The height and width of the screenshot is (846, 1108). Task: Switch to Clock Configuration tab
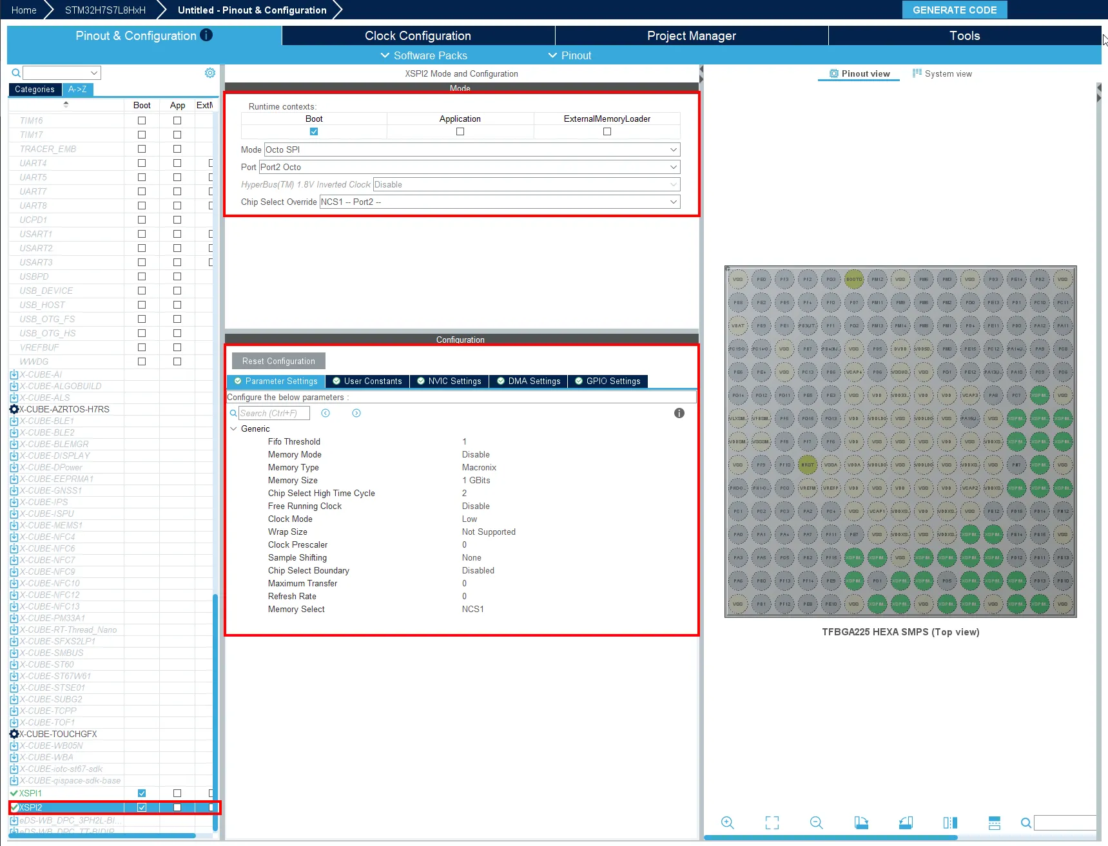[x=418, y=35]
